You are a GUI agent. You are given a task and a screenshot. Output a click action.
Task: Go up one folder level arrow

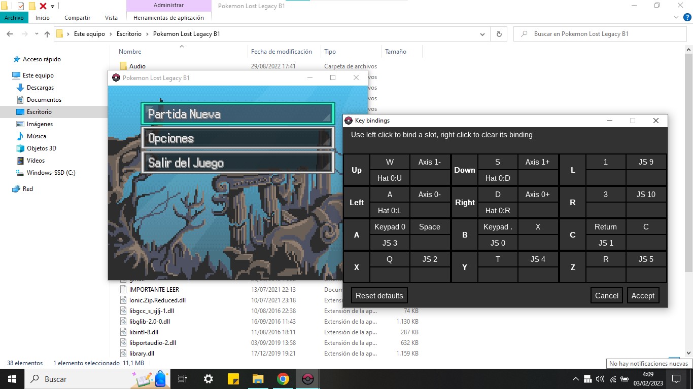[x=47, y=34]
